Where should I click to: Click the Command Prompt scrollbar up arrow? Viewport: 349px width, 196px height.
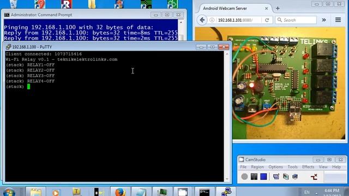(x=181, y=22)
